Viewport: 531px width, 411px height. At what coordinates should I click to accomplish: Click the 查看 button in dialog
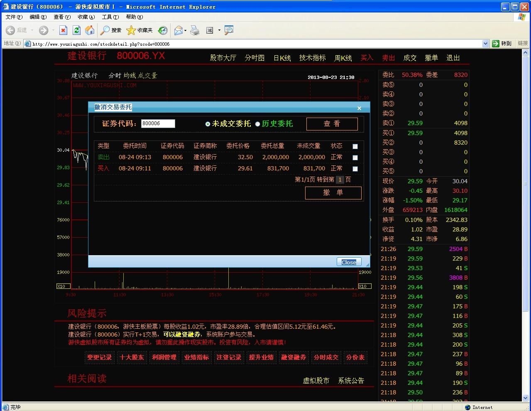point(332,124)
